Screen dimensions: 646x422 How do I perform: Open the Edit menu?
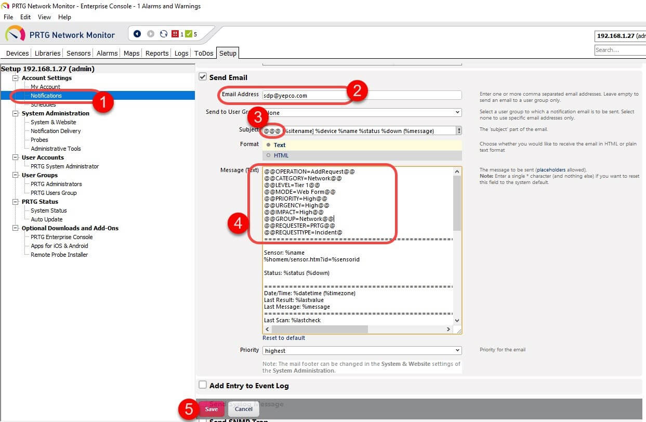tap(26, 17)
